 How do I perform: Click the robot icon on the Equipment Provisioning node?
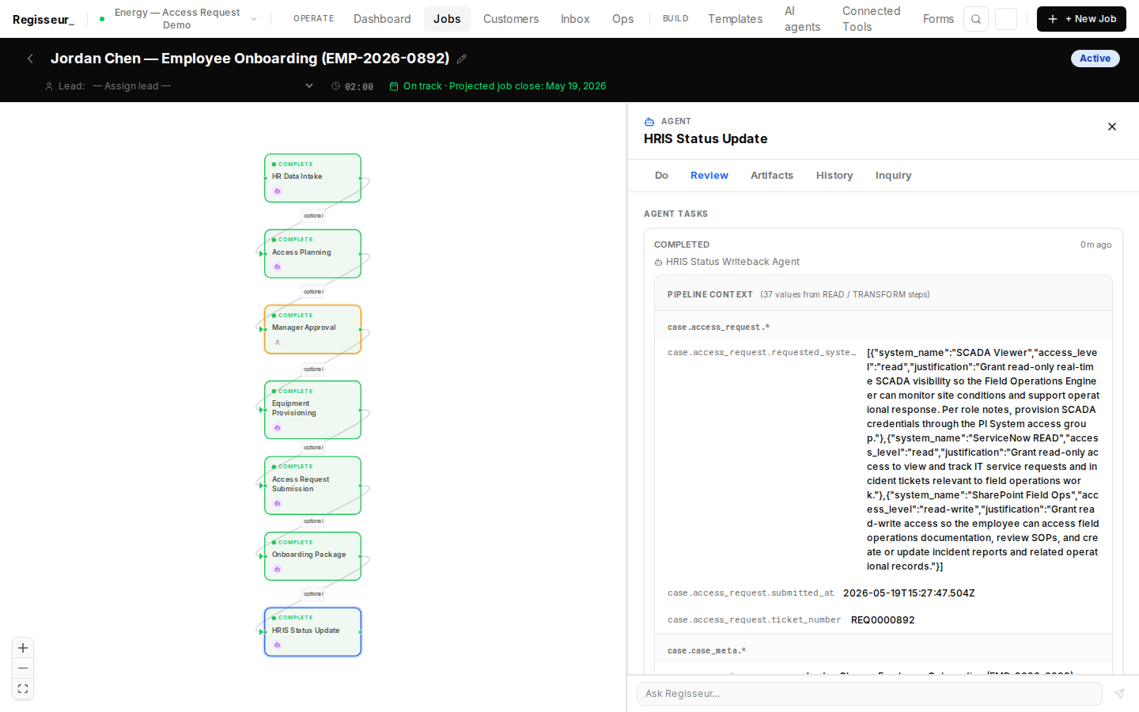tap(278, 428)
